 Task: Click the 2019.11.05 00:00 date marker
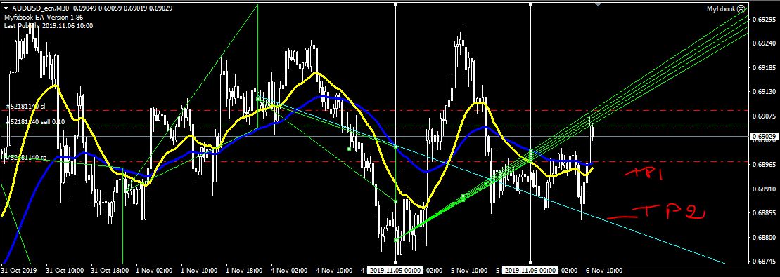tap(395, 271)
